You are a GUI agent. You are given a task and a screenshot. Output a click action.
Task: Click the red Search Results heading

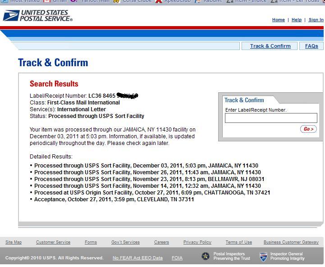click(x=54, y=84)
